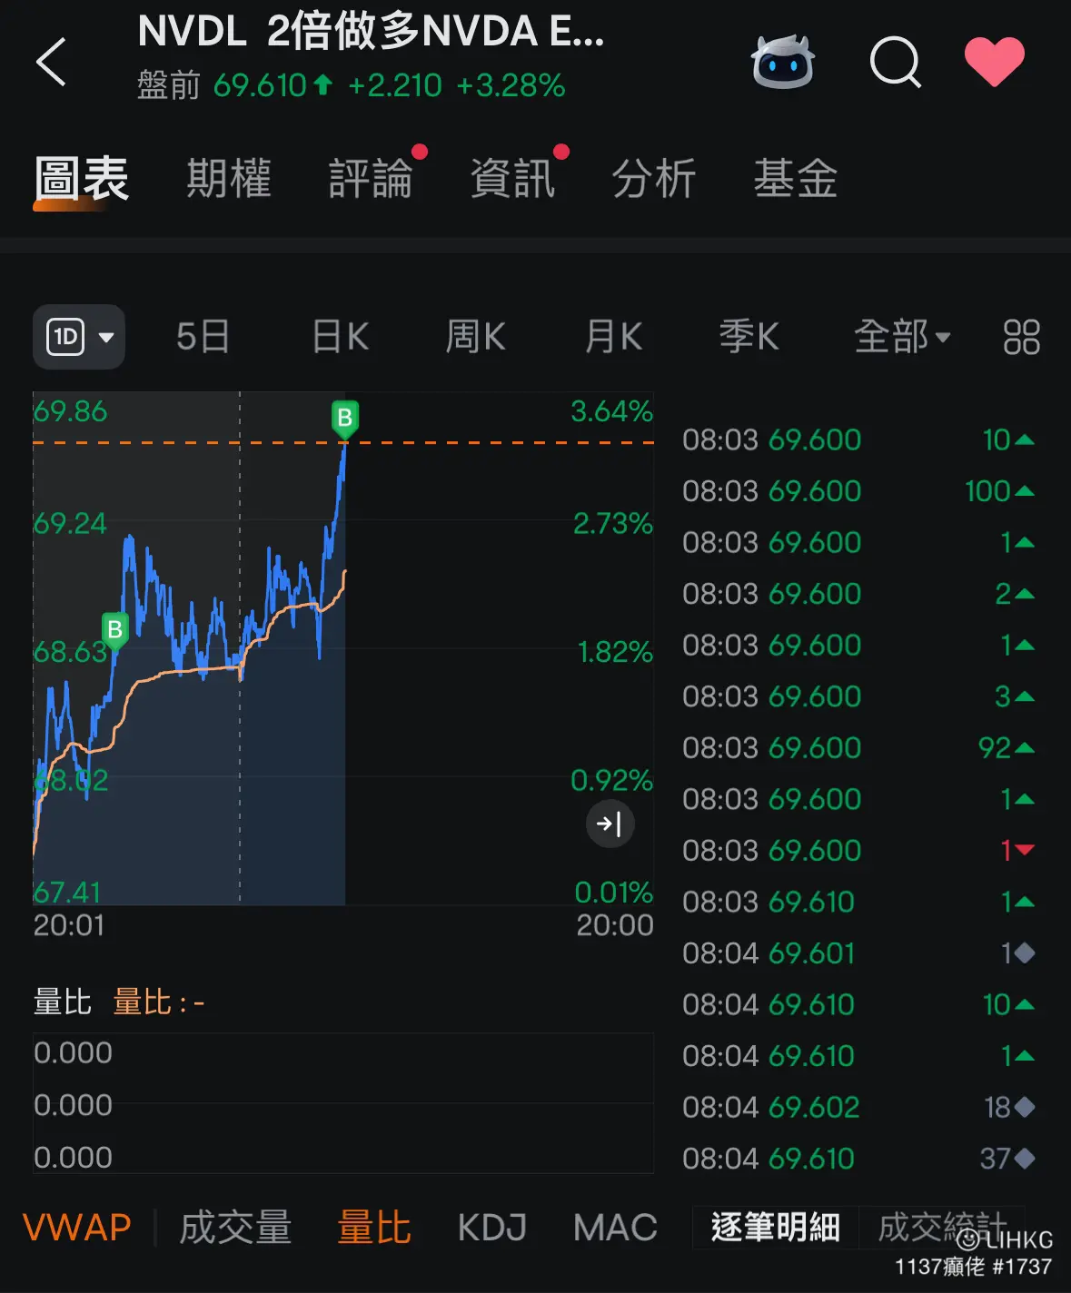Open the 1D interval dropdown
Viewport: 1071px width, 1293px height.
79,337
